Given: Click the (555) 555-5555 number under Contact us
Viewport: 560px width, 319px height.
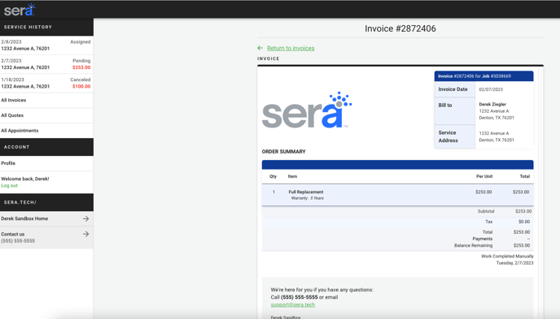Looking at the screenshot, I should point(18,241).
